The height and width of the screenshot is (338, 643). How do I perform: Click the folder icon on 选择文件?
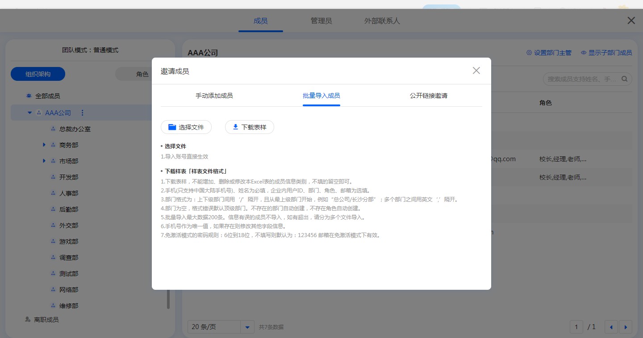coord(172,127)
